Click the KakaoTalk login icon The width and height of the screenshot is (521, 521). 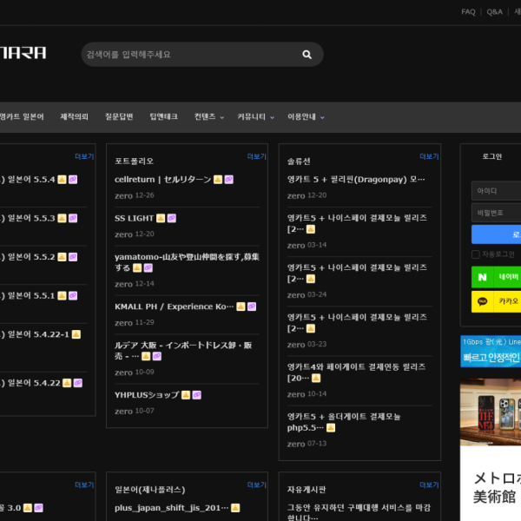482,301
